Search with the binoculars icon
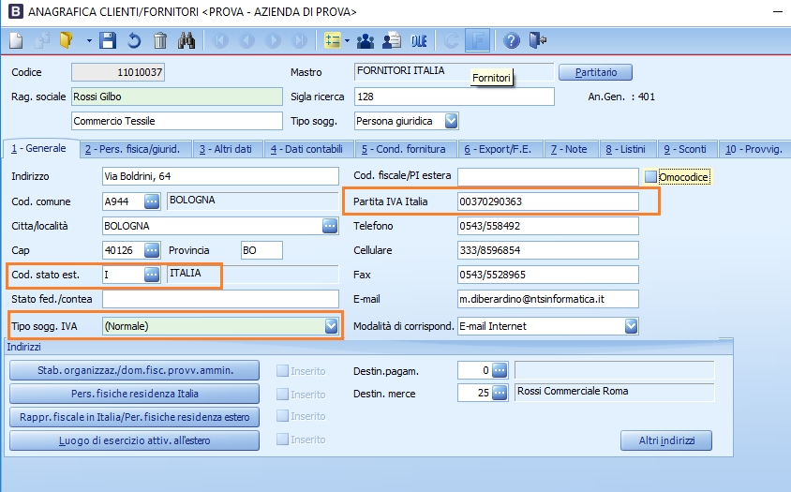The width and height of the screenshot is (791, 492). (x=187, y=40)
